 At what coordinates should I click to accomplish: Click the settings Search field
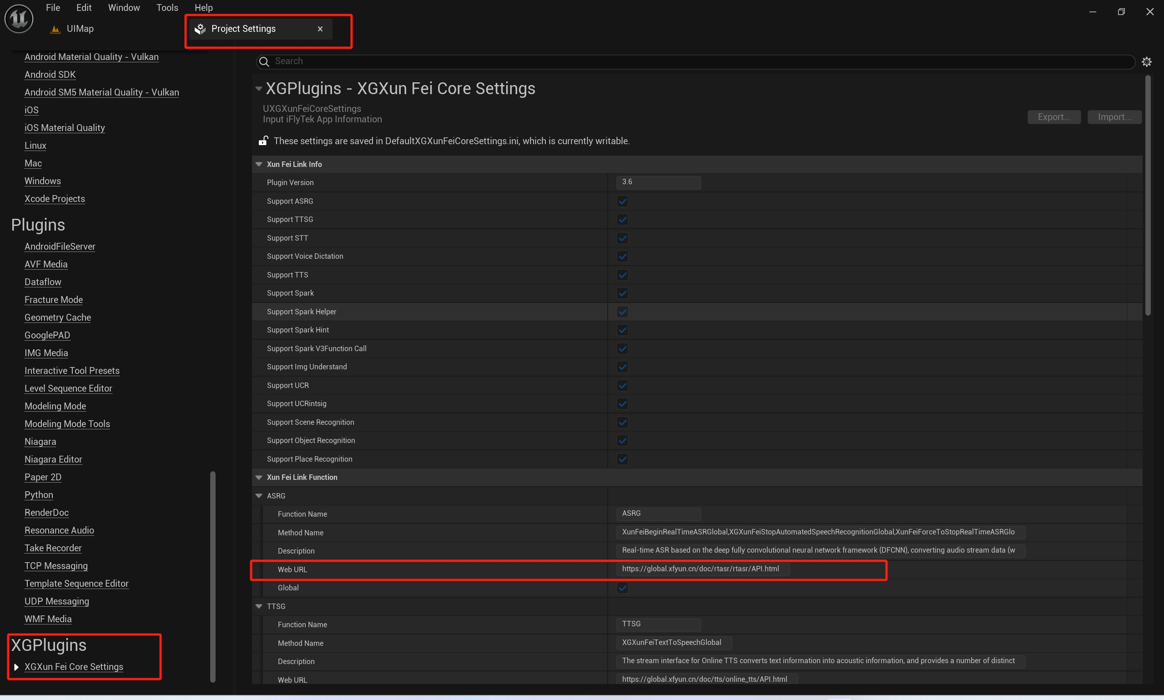coord(695,61)
